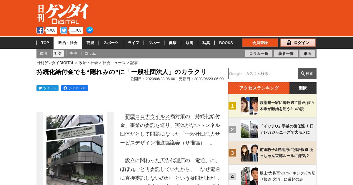This screenshot has width=353, height=185.
Task: Open ranking 3 前田敦子 article thumbnail
Action: pos(249,153)
